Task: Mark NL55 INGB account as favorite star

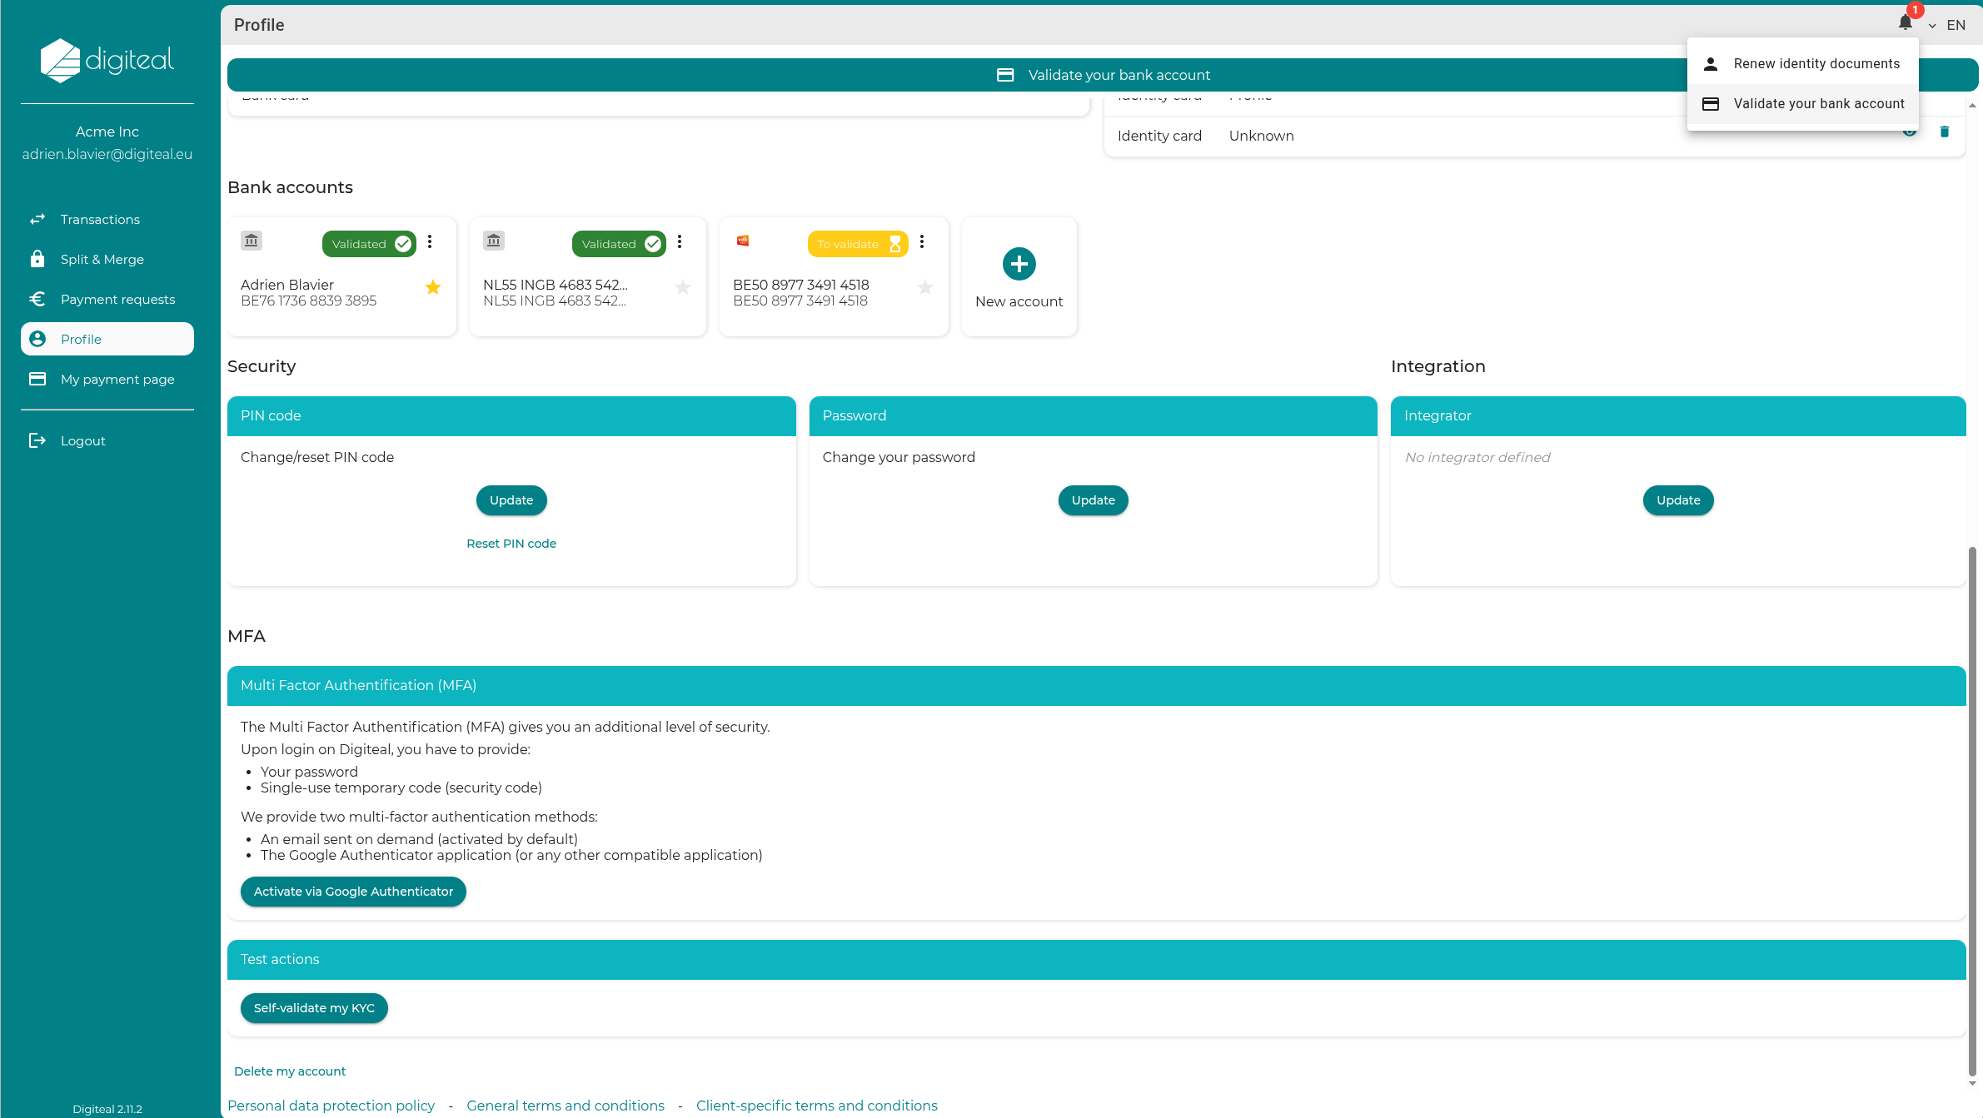Action: coord(683,287)
